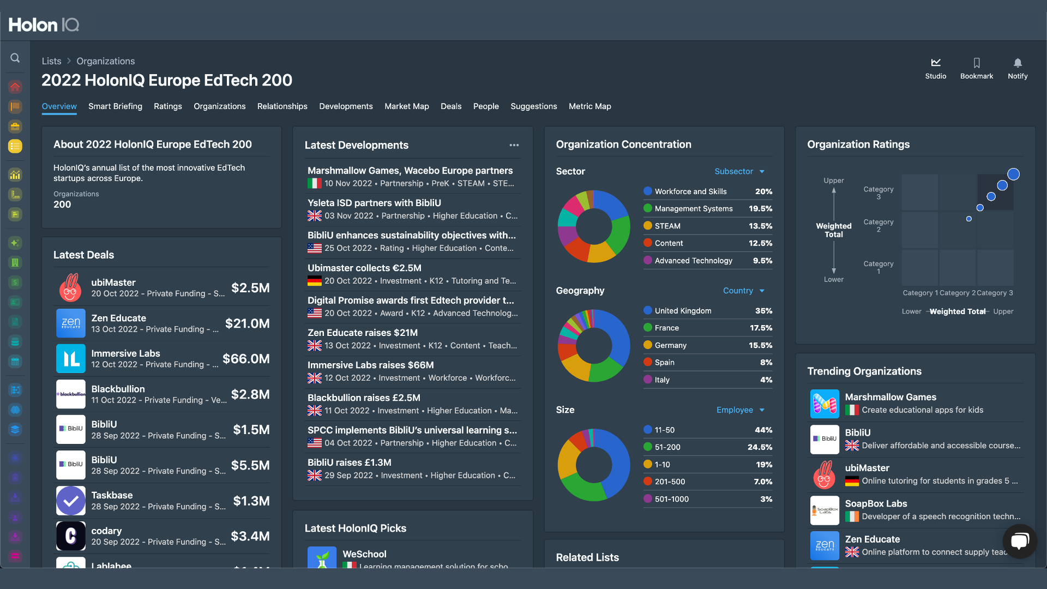Switch to Ratings tab
Viewport: 1047px width, 589px height.
tap(168, 106)
